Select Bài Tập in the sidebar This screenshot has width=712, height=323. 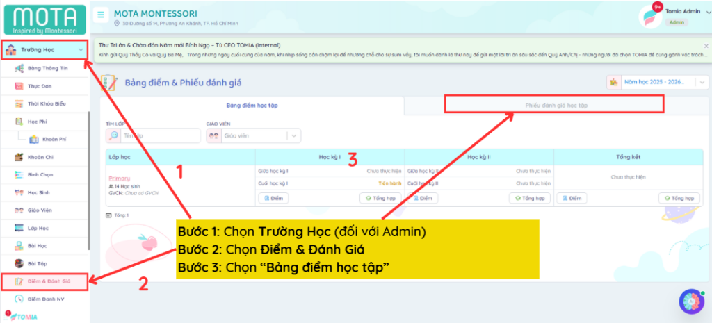tap(36, 263)
